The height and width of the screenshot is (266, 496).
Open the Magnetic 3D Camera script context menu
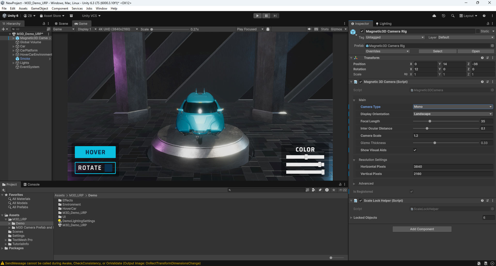[x=492, y=82]
